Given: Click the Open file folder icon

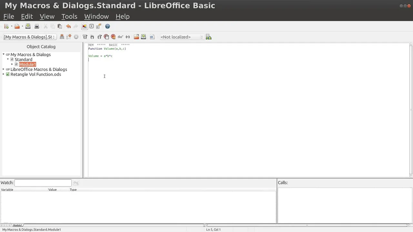Looking at the screenshot, I should pyautogui.click(x=17, y=26).
